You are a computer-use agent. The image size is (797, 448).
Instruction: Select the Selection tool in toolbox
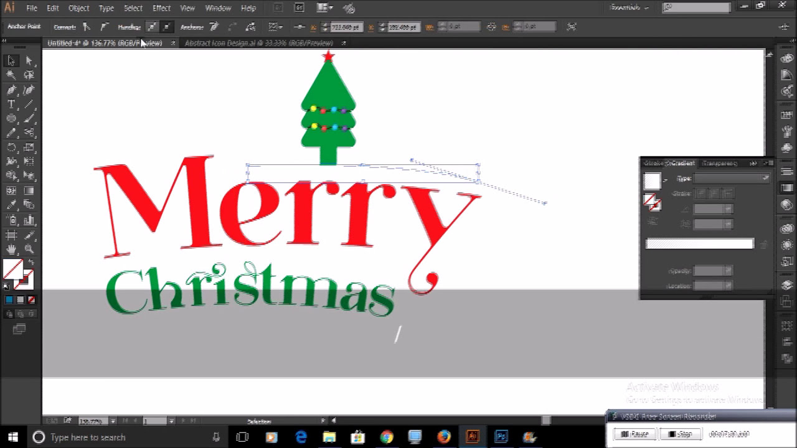tap(11, 60)
